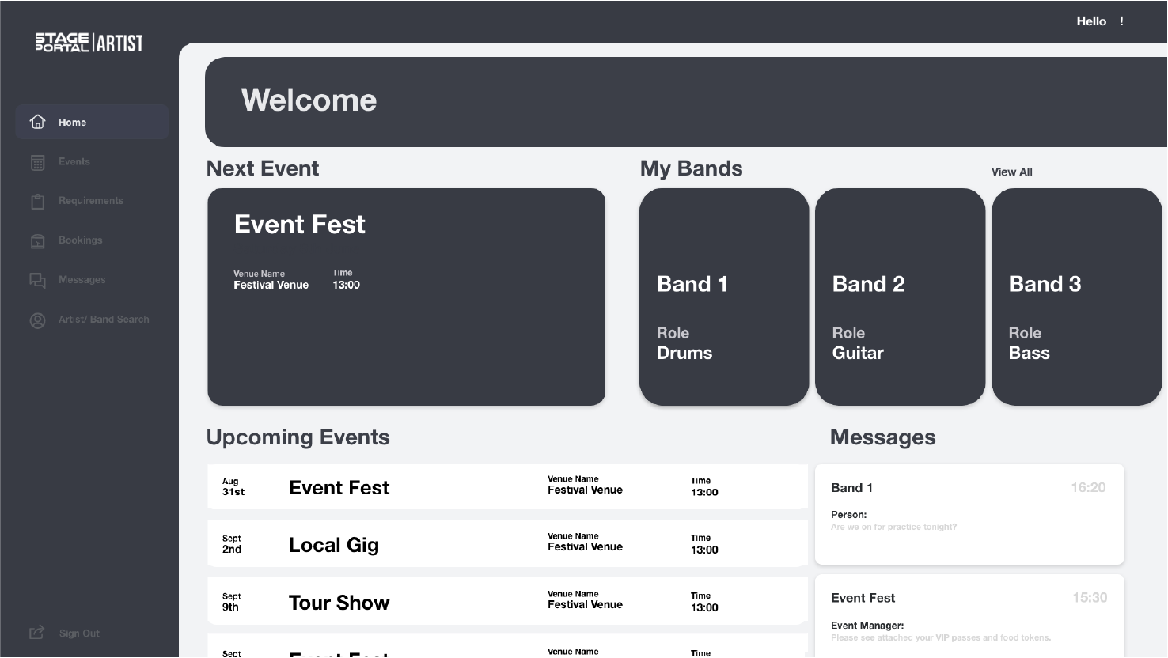
Task: Open the Event Fest next event card
Action: 406,297
